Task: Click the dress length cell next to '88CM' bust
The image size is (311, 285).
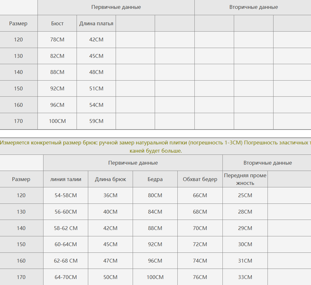Action: click(x=96, y=72)
